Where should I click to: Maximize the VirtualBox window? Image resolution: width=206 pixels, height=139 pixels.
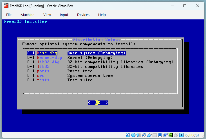click(x=185, y=6)
